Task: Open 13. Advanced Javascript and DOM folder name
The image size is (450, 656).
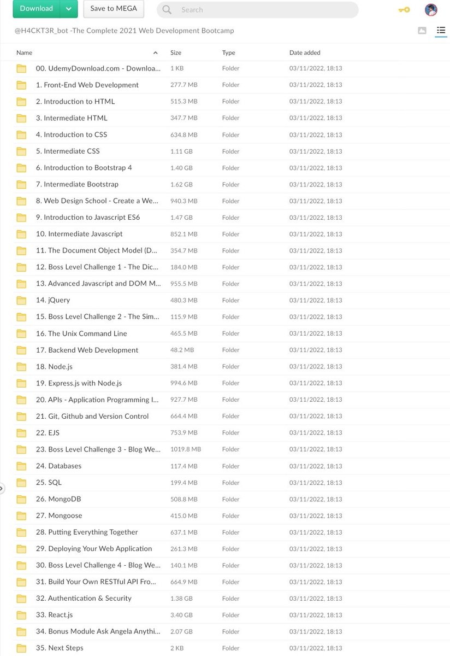Action: click(x=98, y=284)
